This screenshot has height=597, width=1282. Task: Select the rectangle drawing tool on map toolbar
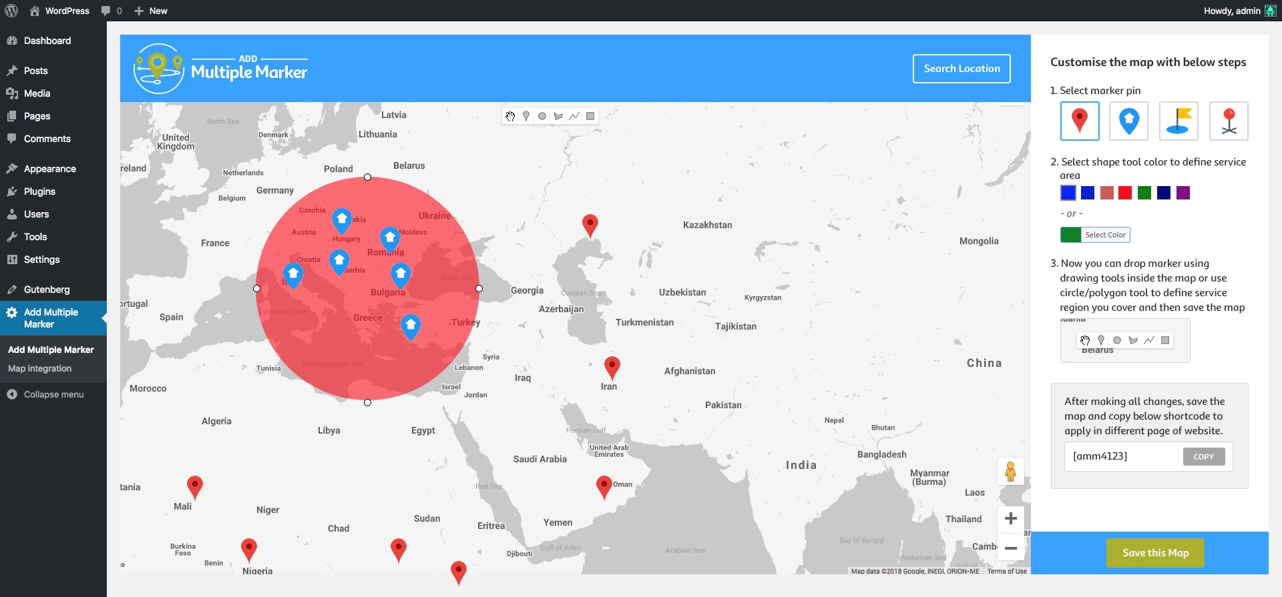click(590, 116)
